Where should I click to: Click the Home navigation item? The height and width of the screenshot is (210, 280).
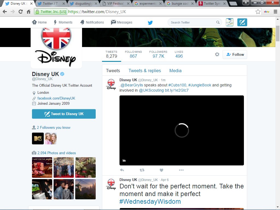click(x=39, y=22)
